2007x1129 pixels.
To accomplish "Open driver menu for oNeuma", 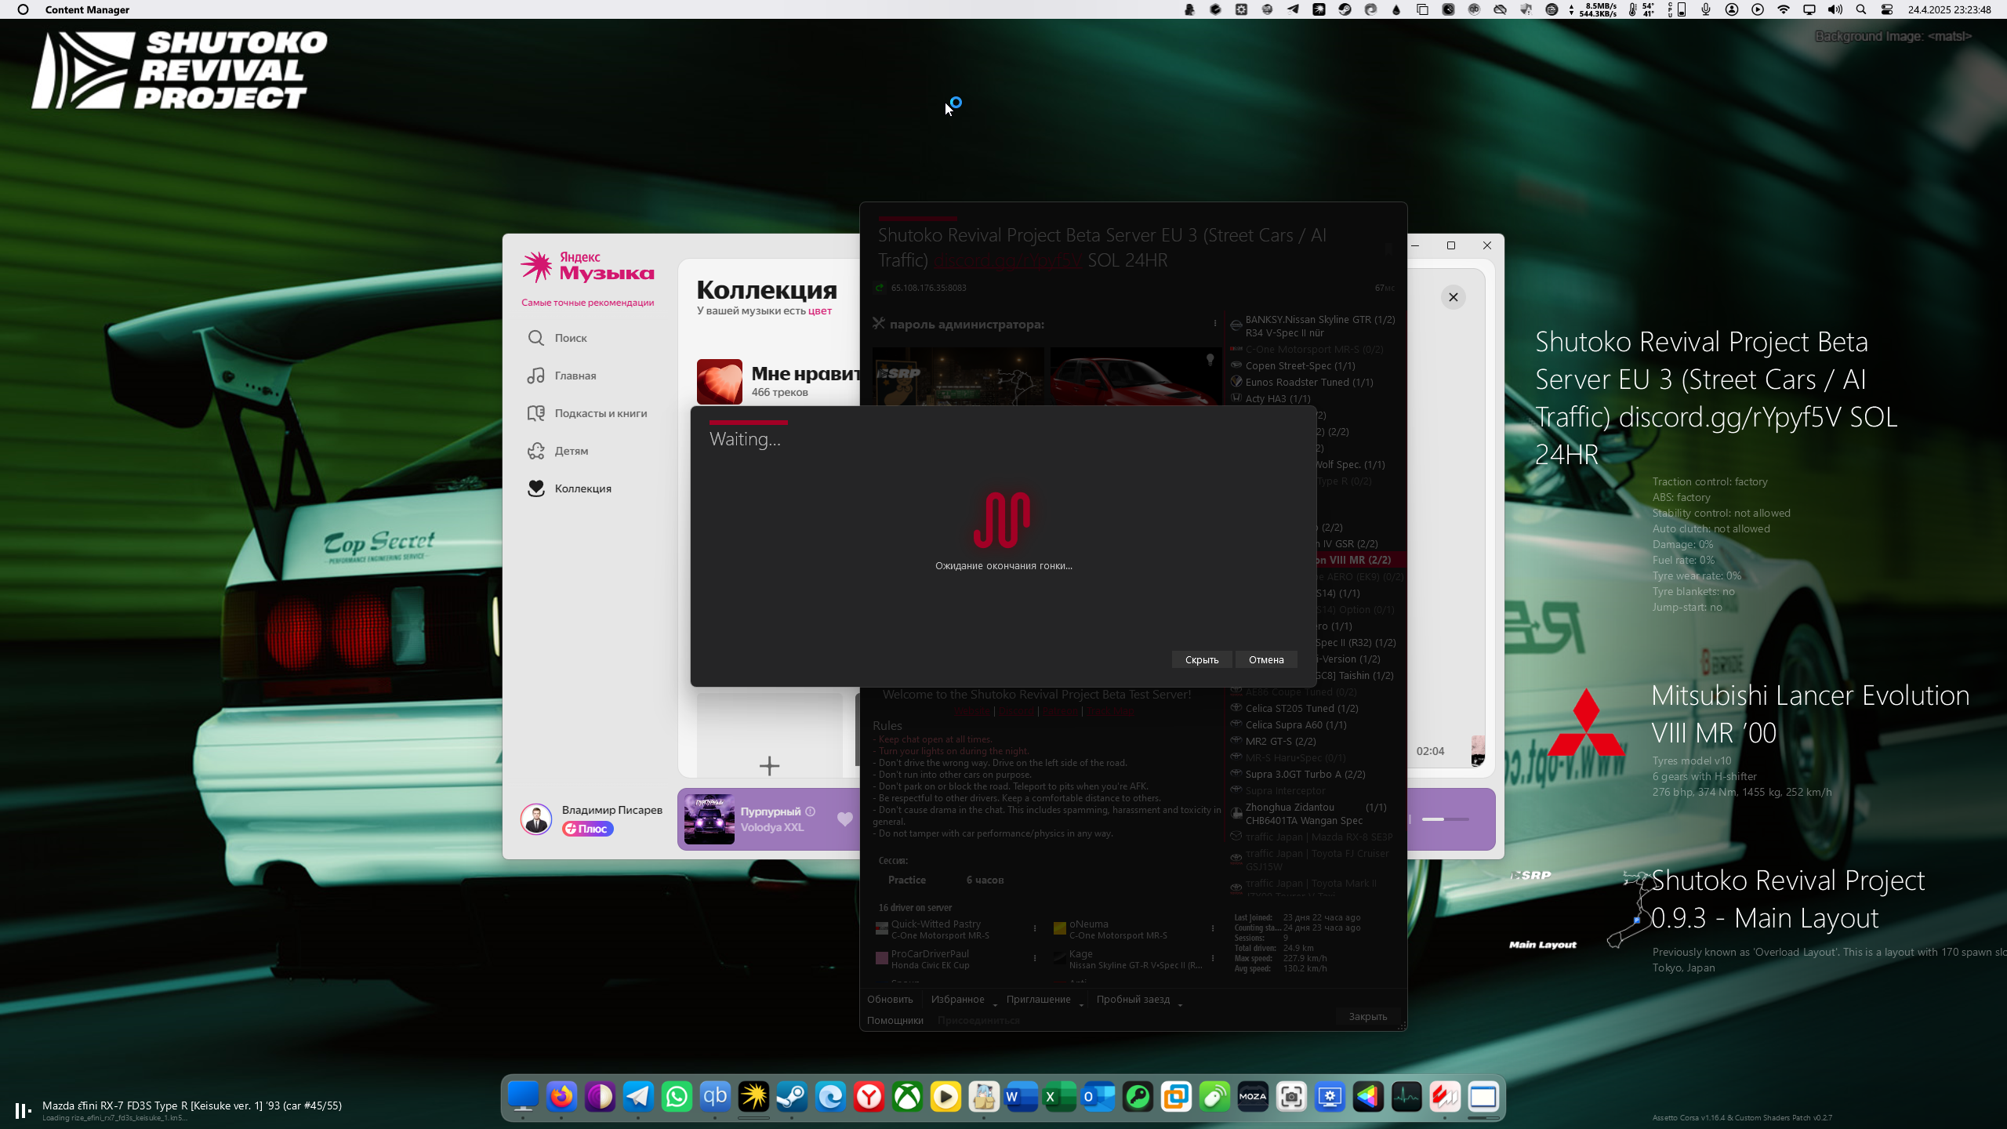I will [1213, 929].
